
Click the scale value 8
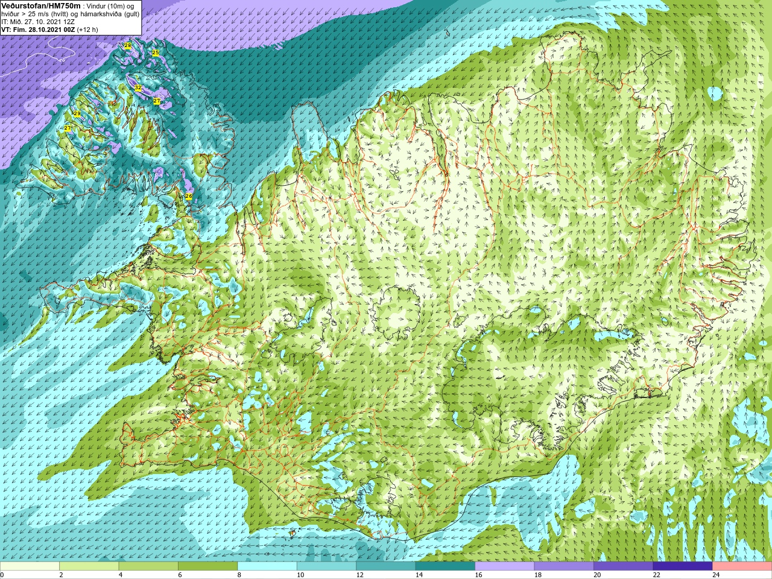click(x=239, y=575)
